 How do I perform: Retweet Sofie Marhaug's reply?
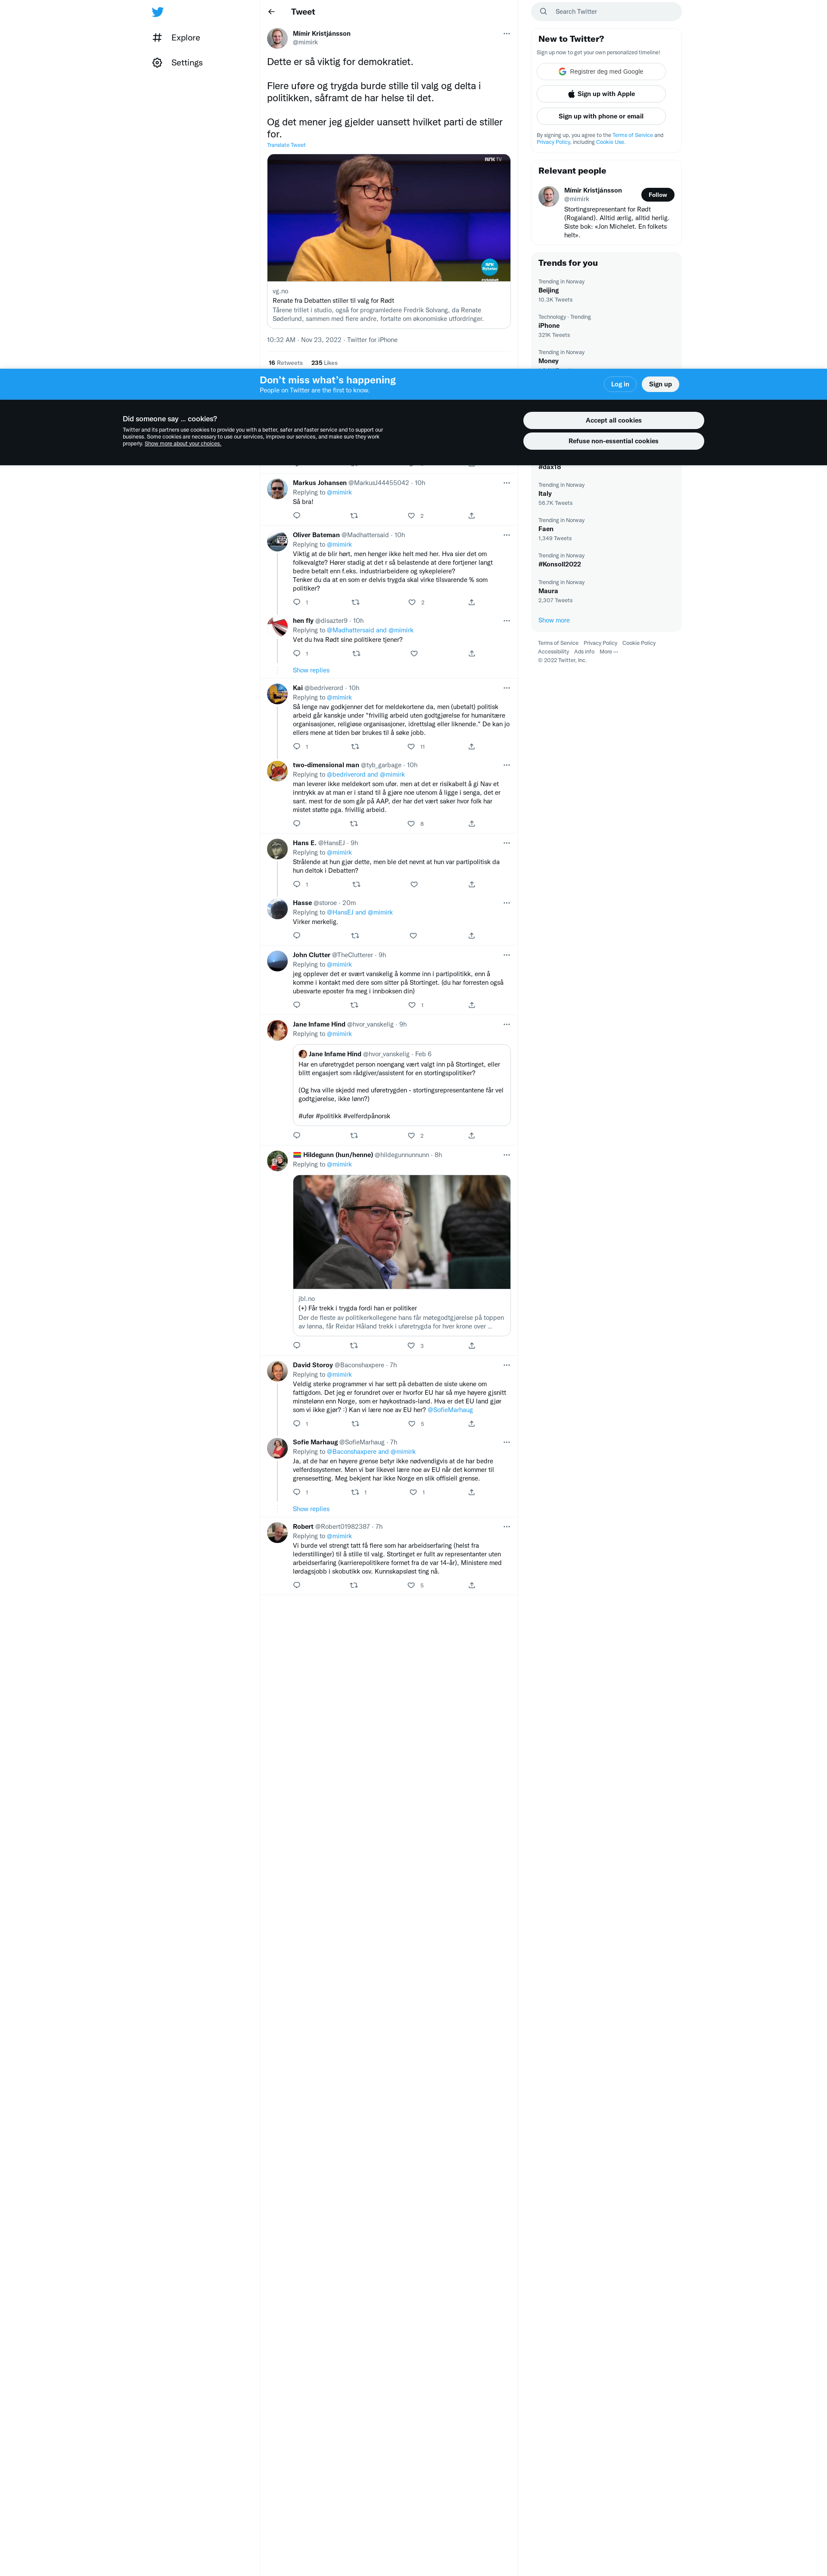pos(355,1492)
